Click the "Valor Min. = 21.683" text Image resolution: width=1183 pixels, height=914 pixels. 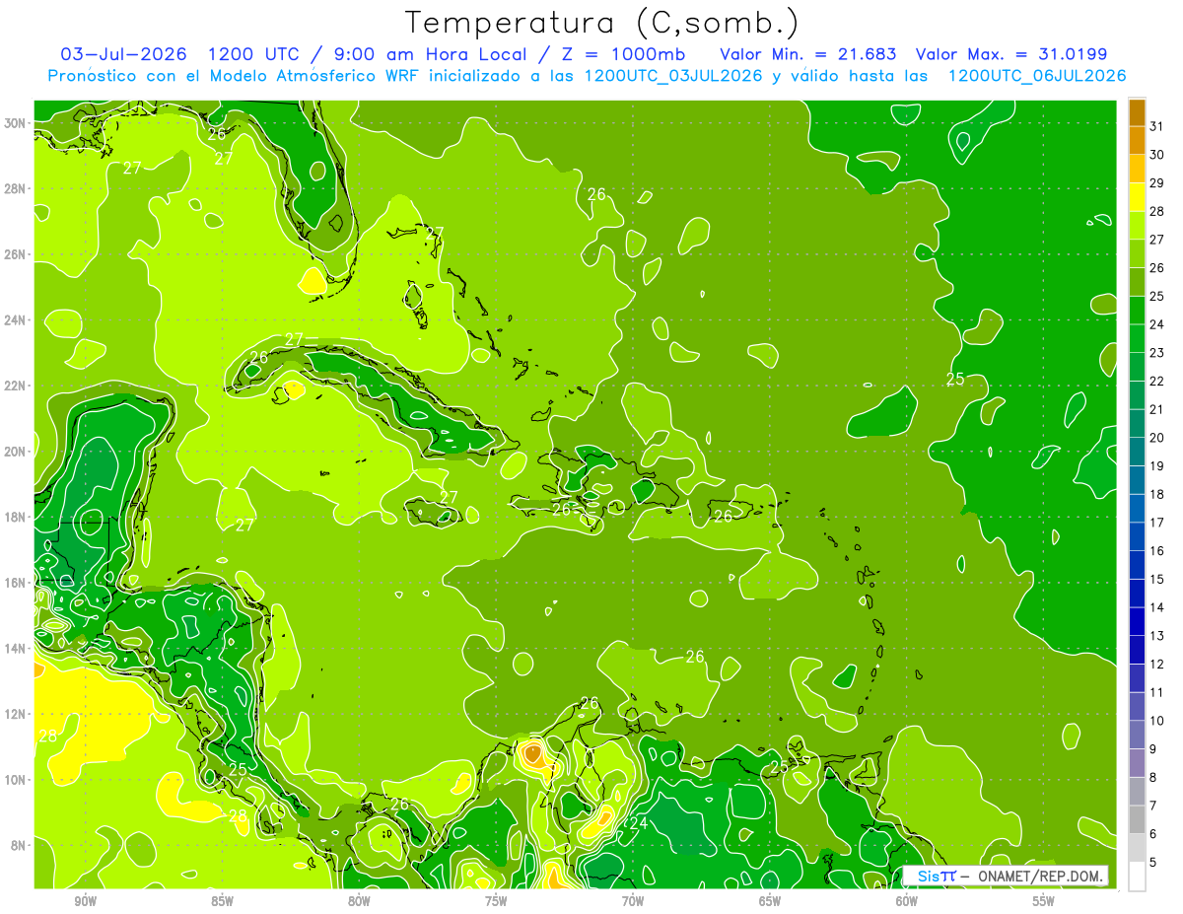click(808, 53)
